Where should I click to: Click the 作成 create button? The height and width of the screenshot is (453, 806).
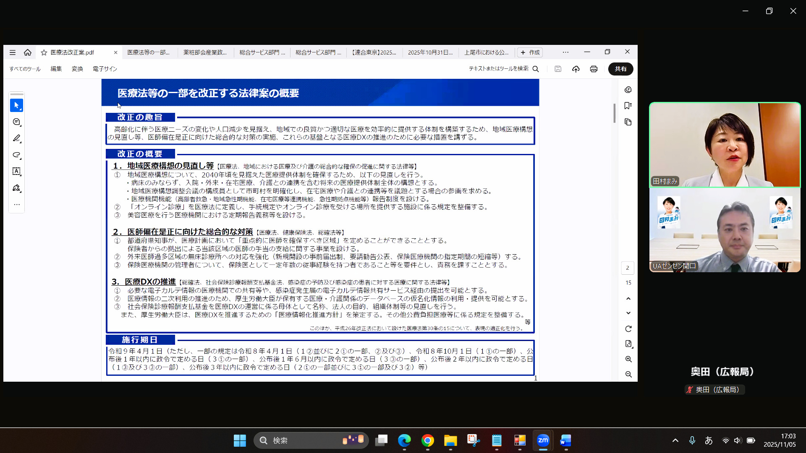[530, 52]
